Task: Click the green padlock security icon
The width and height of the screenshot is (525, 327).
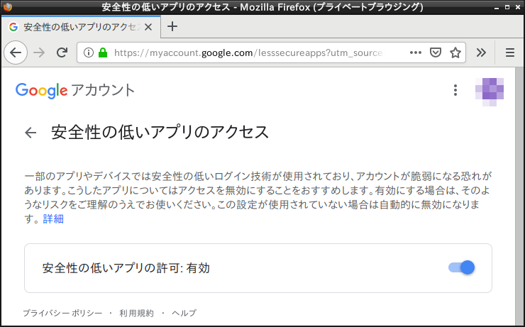Action: point(103,52)
